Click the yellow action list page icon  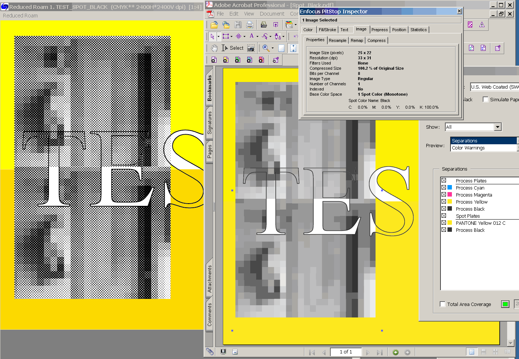pos(226,60)
